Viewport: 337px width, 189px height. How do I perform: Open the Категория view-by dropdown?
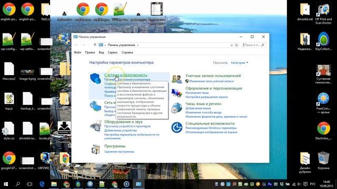(240, 63)
